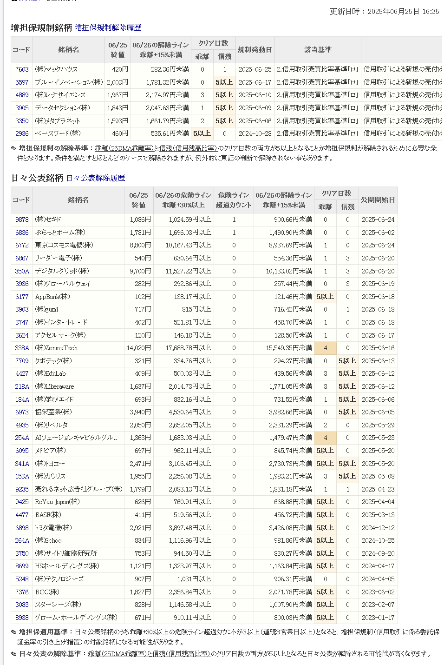Click stock code 254A
Viewport: 444px width, 665px height.
tap(22, 438)
